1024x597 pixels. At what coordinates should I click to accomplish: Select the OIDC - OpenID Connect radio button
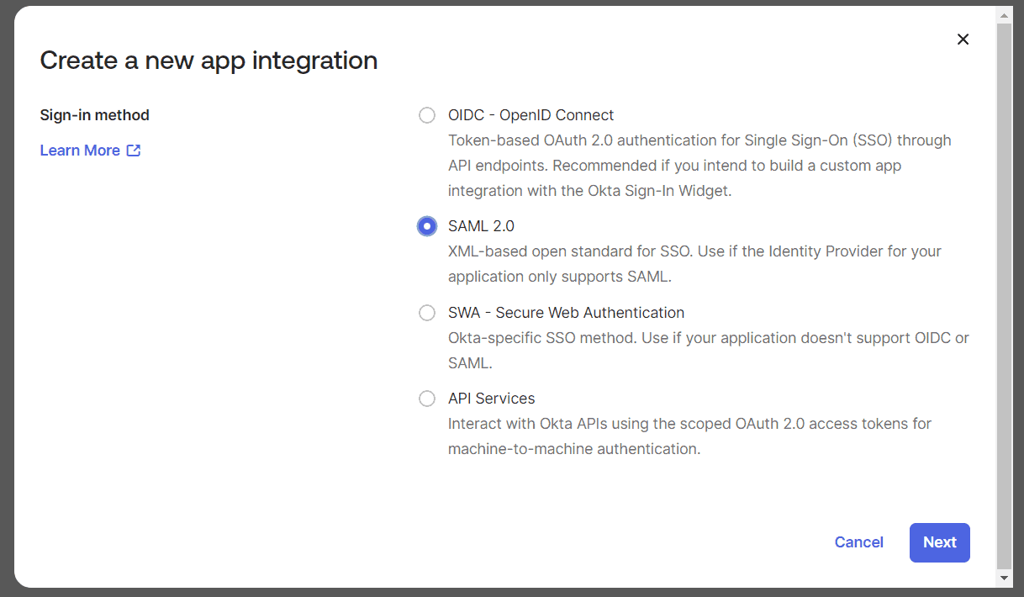[x=426, y=115]
